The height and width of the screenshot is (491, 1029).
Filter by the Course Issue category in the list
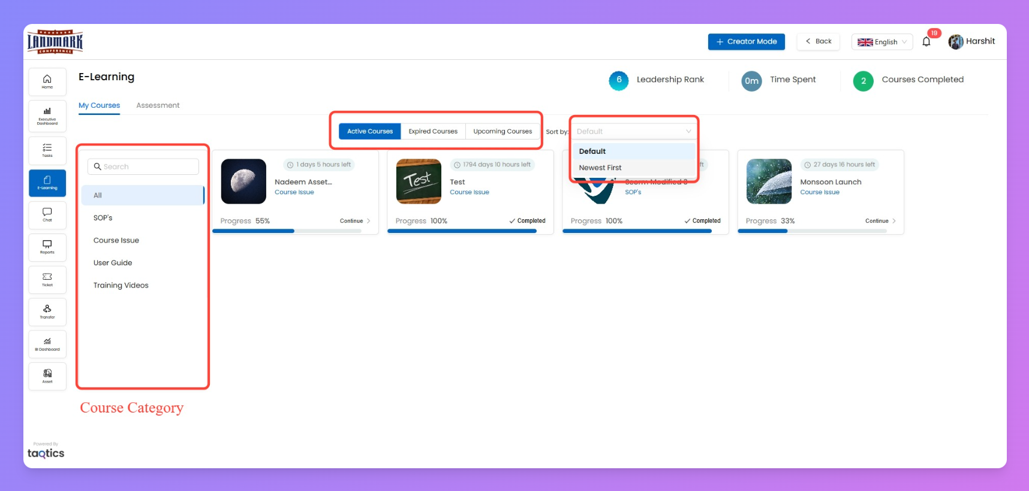[143, 240]
